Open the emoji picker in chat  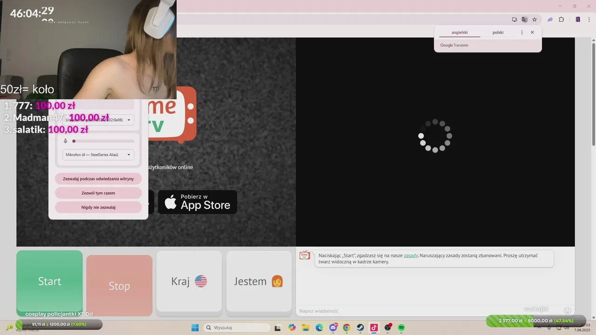[x=567, y=310]
